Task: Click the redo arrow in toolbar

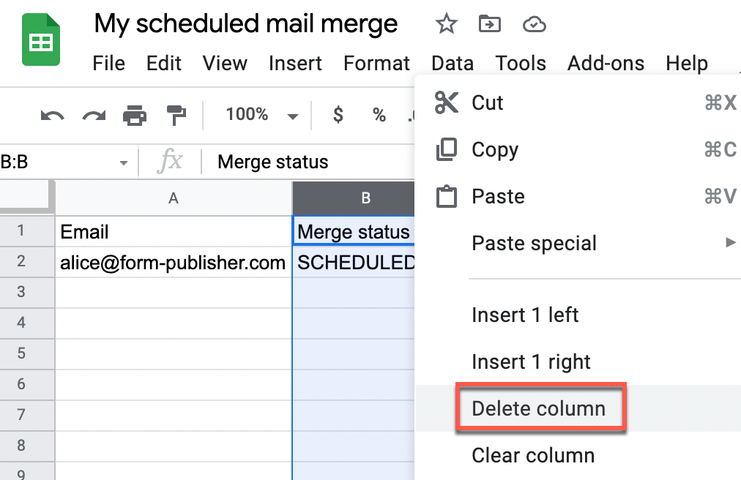Action: 94,115
